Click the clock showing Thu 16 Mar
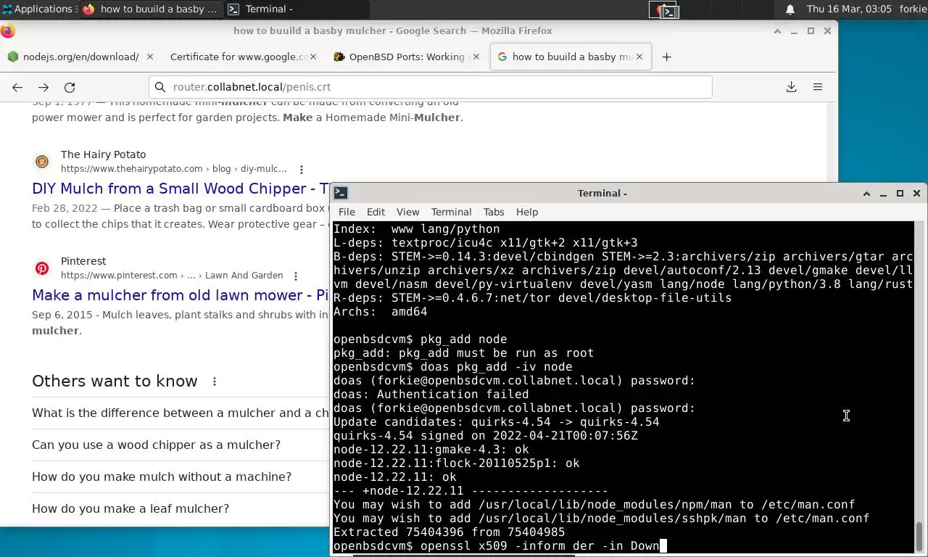 (x=849, y=9)
